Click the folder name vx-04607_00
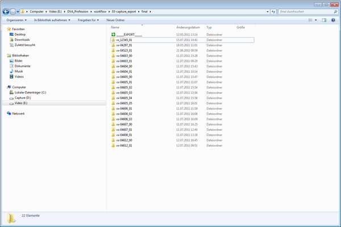 [124, 124]
